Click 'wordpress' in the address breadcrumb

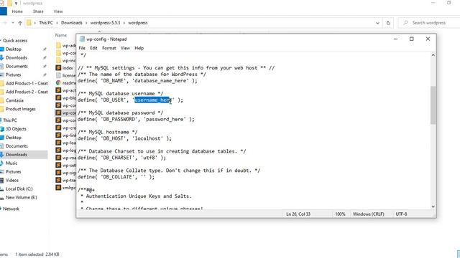coord(137,23)
